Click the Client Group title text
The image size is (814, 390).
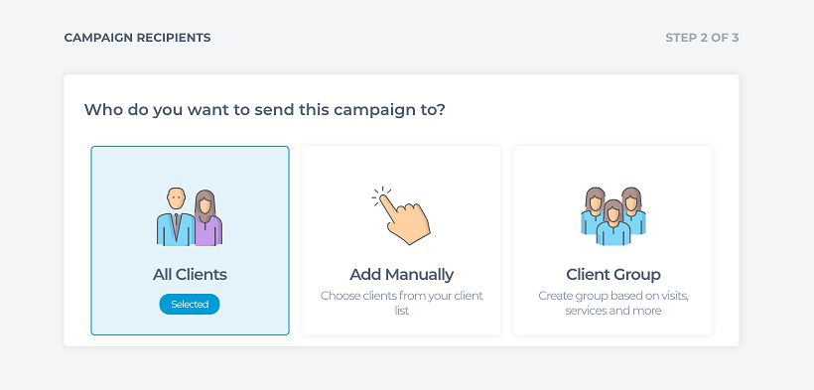(x=613, y=275)
